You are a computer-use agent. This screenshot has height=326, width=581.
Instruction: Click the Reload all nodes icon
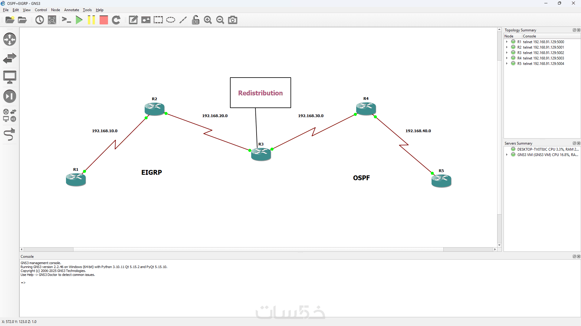click(x=116, y=20)
